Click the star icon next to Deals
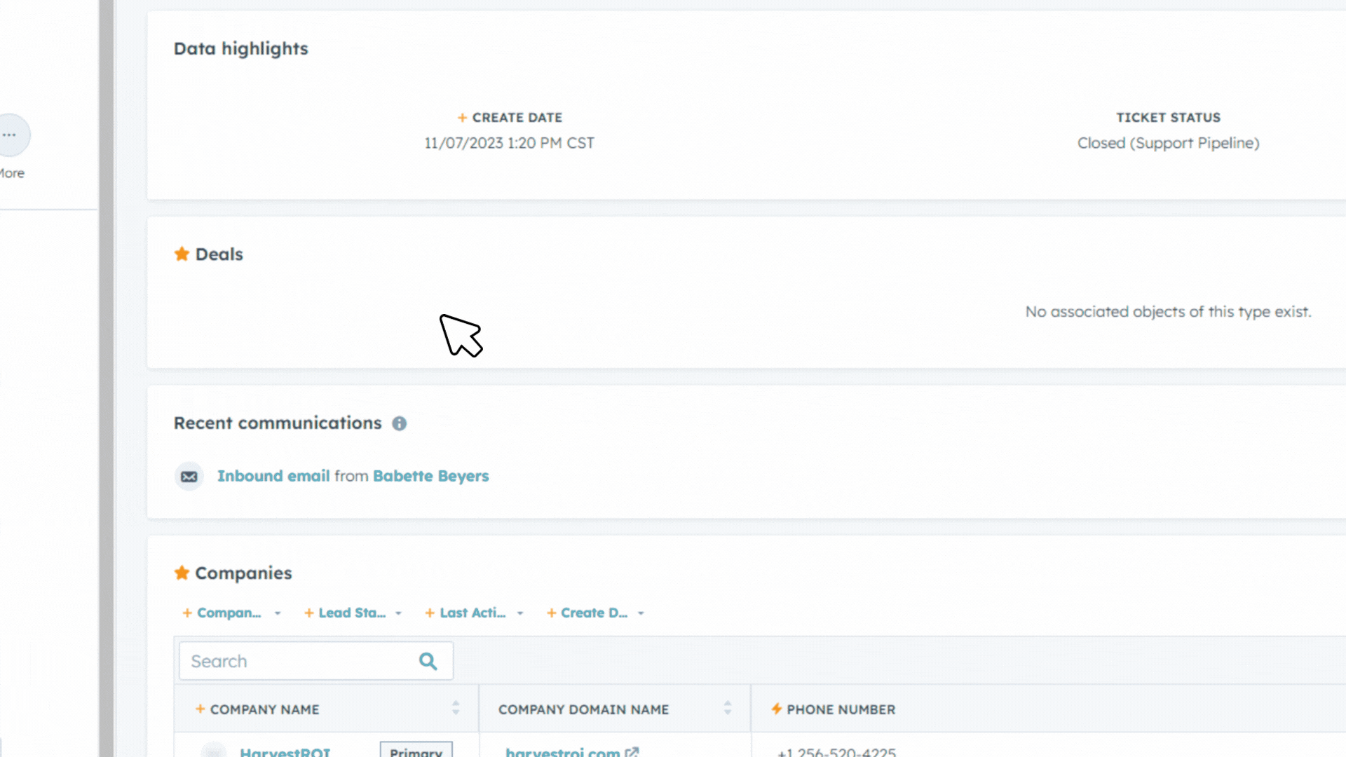The height and width of the screenshot is (757, 1346). [183, 253]
